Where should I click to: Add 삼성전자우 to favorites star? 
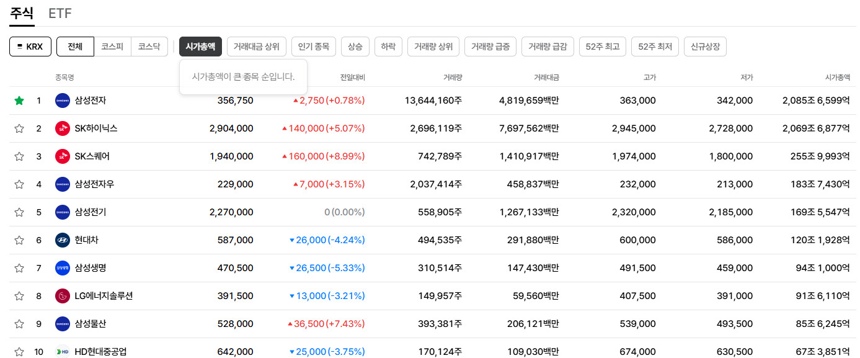[19, 184]
